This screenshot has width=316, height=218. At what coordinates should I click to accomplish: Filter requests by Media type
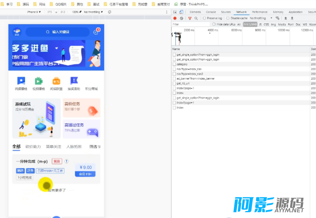pyautogui.click(x=282, y=24)
